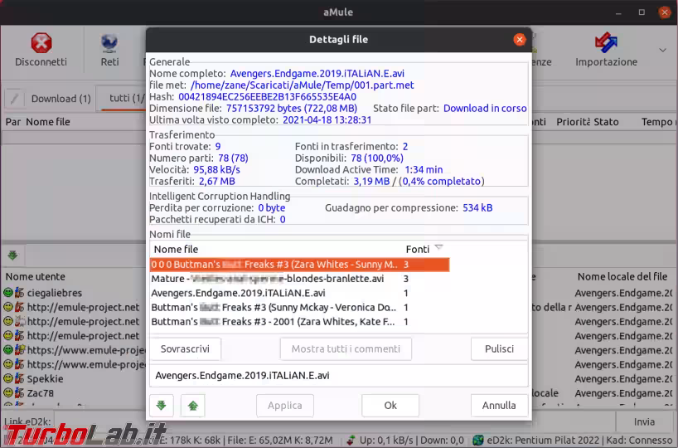This screenshot has height=448, width=678.
Task: Select the 'Freaks #3 - 2001' name row
Action: (x=300, y=322)
